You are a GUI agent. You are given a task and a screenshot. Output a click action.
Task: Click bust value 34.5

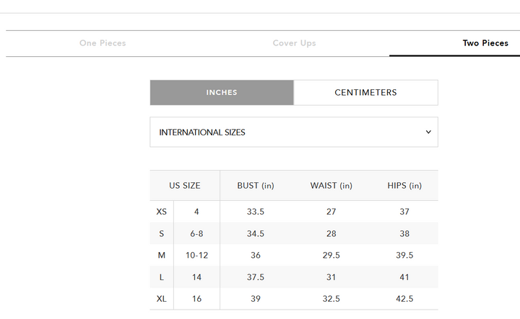point(256,234)
